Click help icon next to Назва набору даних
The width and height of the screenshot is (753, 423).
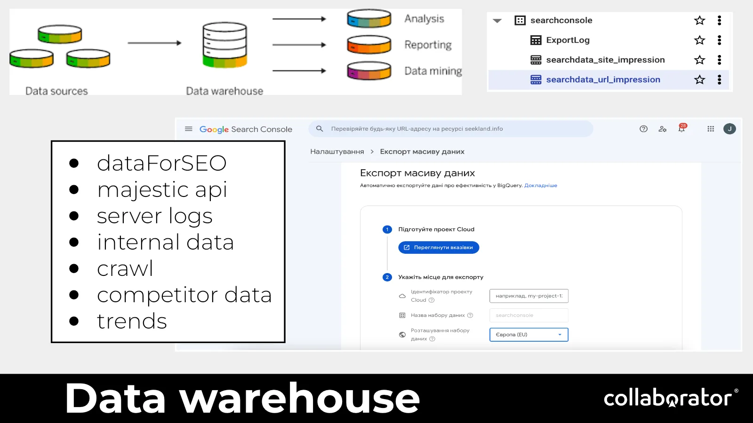(470, 315)
